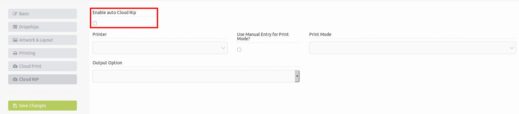Click the Save Changes floppy disk icon
The image size is (519, 114).
point(15,106)
